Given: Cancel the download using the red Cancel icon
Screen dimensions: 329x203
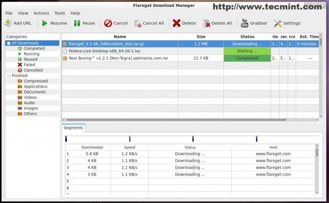Looking at the screenshot, I should (108, 23).
